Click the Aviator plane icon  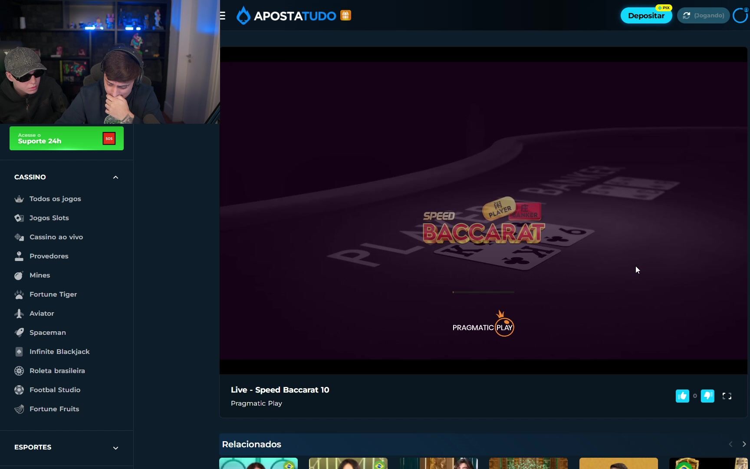(19, 314)
